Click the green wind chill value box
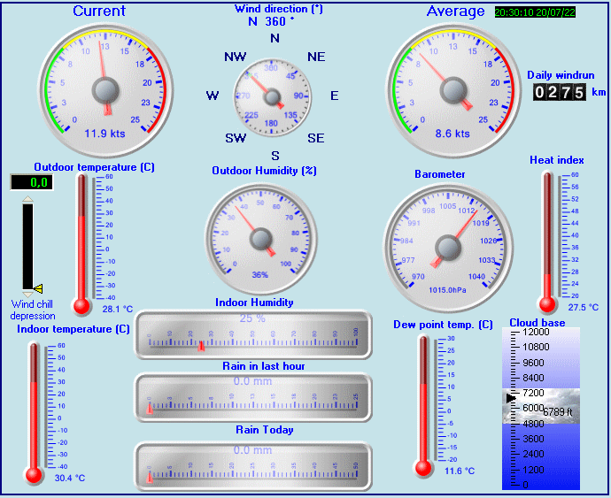 [x=31, y=182]
